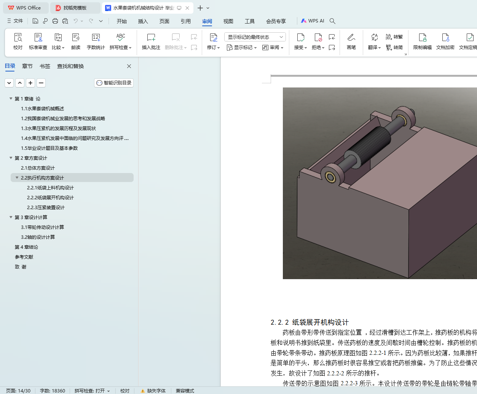
Task: Convert text with 简转繁
Action: point(394,37)
